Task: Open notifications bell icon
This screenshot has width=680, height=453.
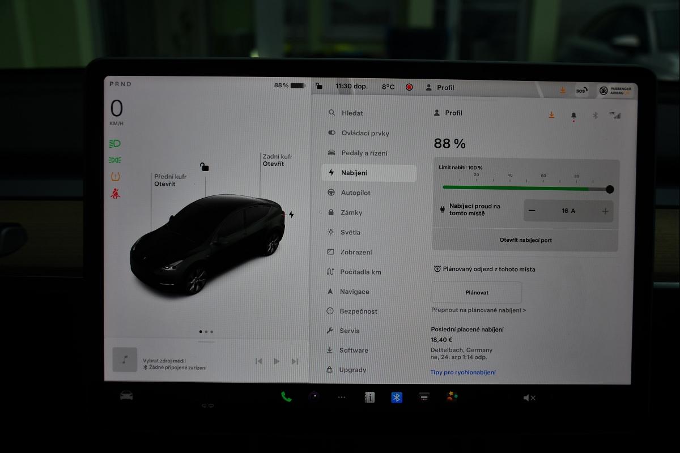Action: [x=573, y=116]
